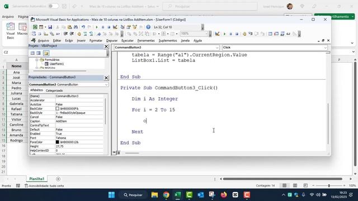Click the BackColor color swatch in Properties

point(57,109)
